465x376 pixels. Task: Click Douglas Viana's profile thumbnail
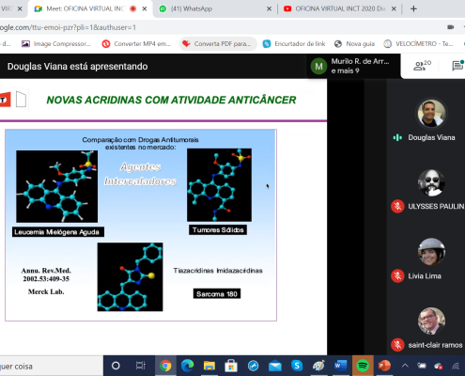coord(431,114)
